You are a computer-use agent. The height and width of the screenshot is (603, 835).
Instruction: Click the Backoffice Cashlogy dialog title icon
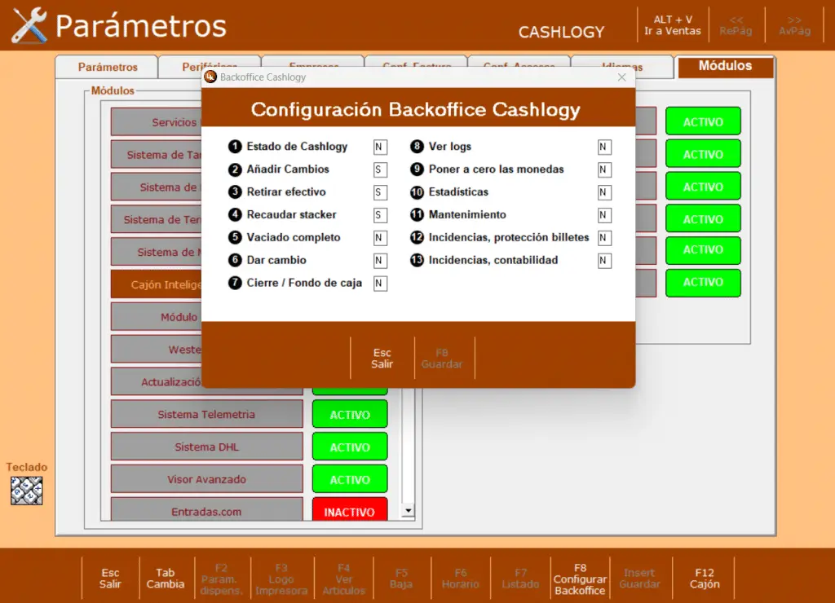[x=211, y=77]
